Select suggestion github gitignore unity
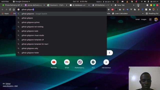This screenshot has width=160, height=90. click(x=61, y=48)
